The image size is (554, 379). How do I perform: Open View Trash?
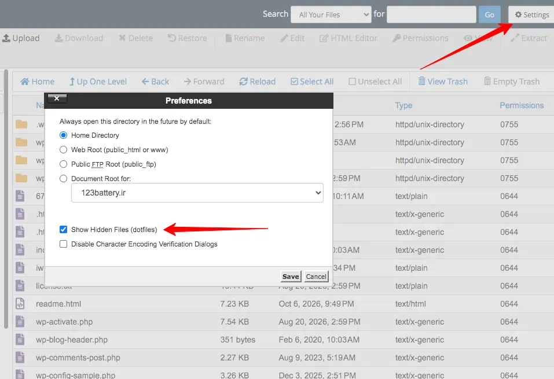[443, 82]
